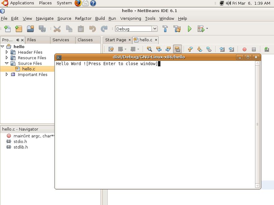The height and width of the screenshot is (205, 274).
Task: Minimize the Projects panel with slide icon
Action: coord(17,40)
